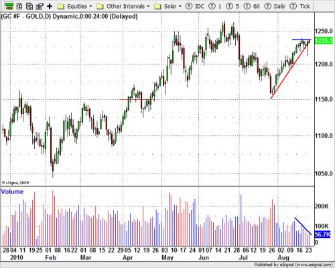This screenshot has width=335, height=268.
Task: Click the blue Volume study label
Action: click(x=12, y=192)
